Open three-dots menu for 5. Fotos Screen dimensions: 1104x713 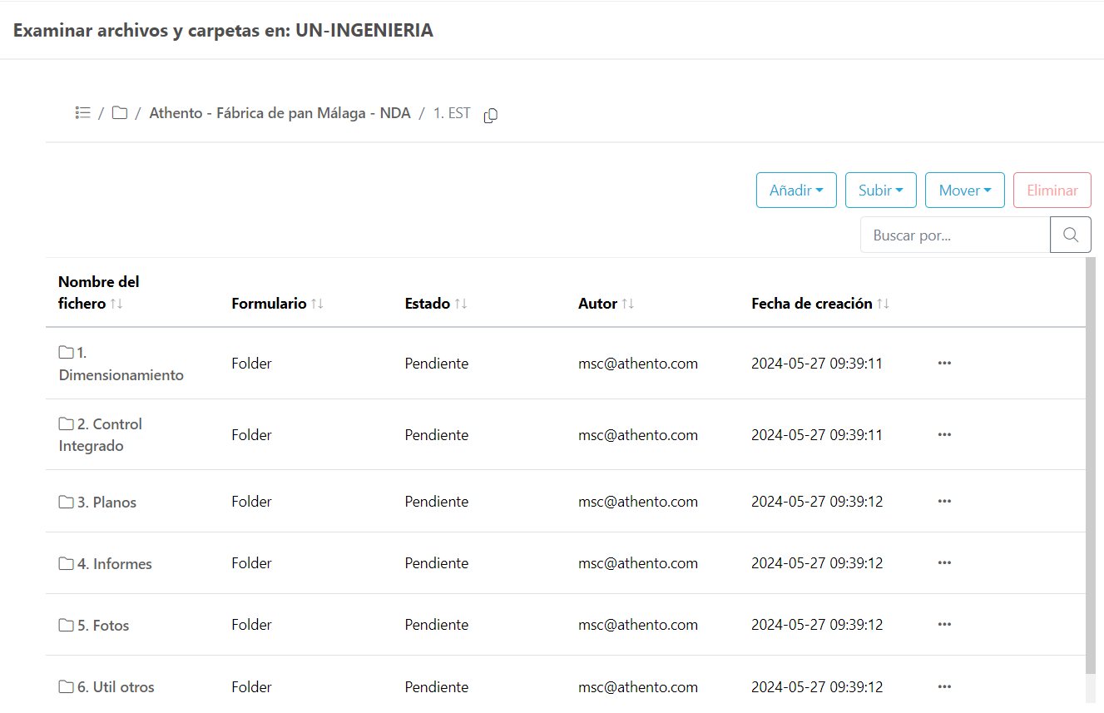[x=944, y=625]
